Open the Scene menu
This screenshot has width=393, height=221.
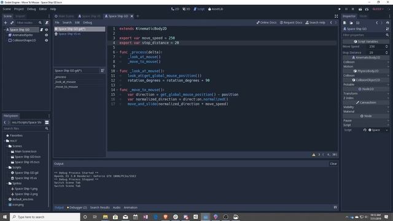pyautogui.click(x=7, y=9)
